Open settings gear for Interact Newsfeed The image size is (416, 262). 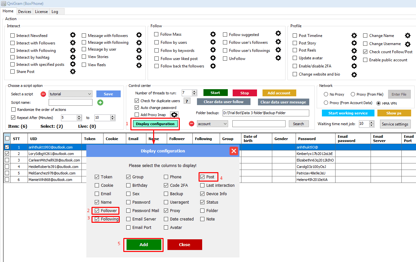click(73, 35)
